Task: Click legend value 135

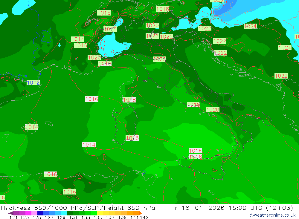Action: tap(98, 218)
